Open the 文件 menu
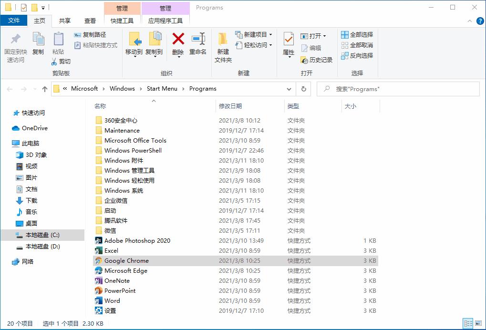The height and width of the screenshot is (330, 486). tap(14, 21)
